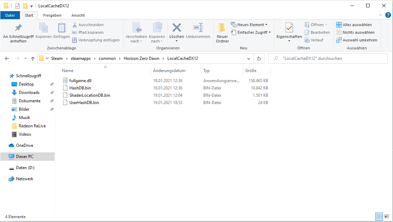Click Steam in the address path
Viewport: 393px width, 222px height.
coord(57,58)
